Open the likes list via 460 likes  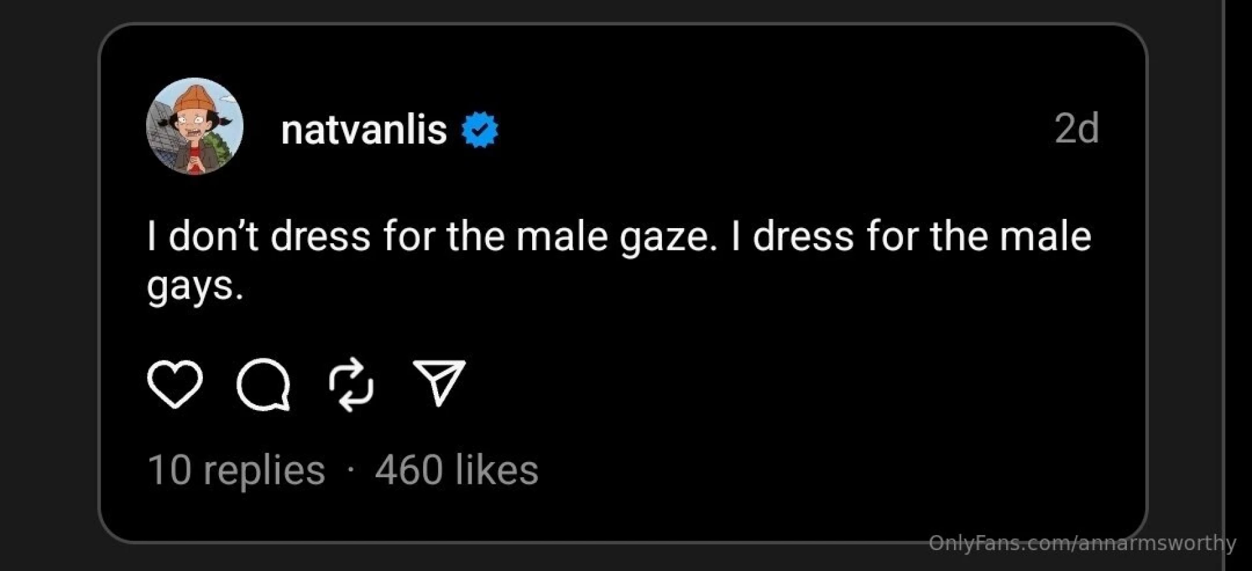(456, 469)
